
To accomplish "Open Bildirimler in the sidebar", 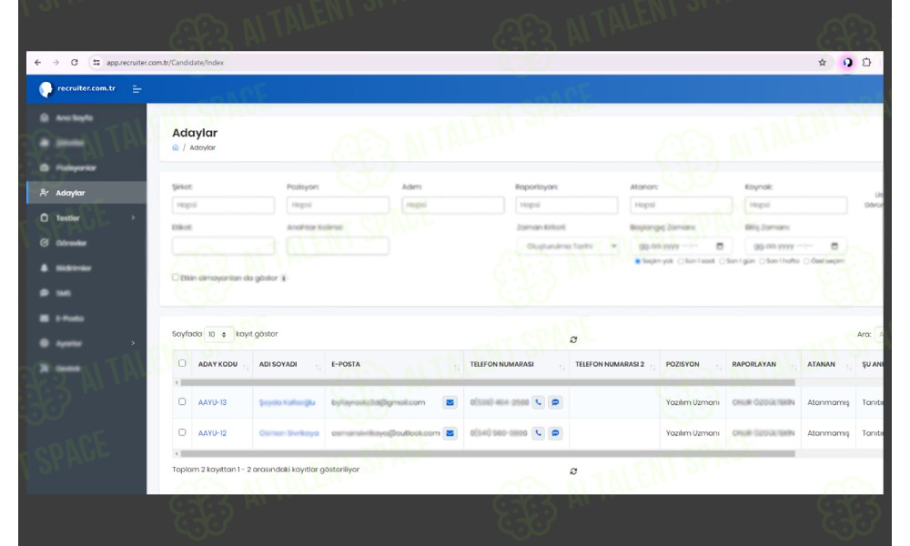I will (x=73, y=268).
